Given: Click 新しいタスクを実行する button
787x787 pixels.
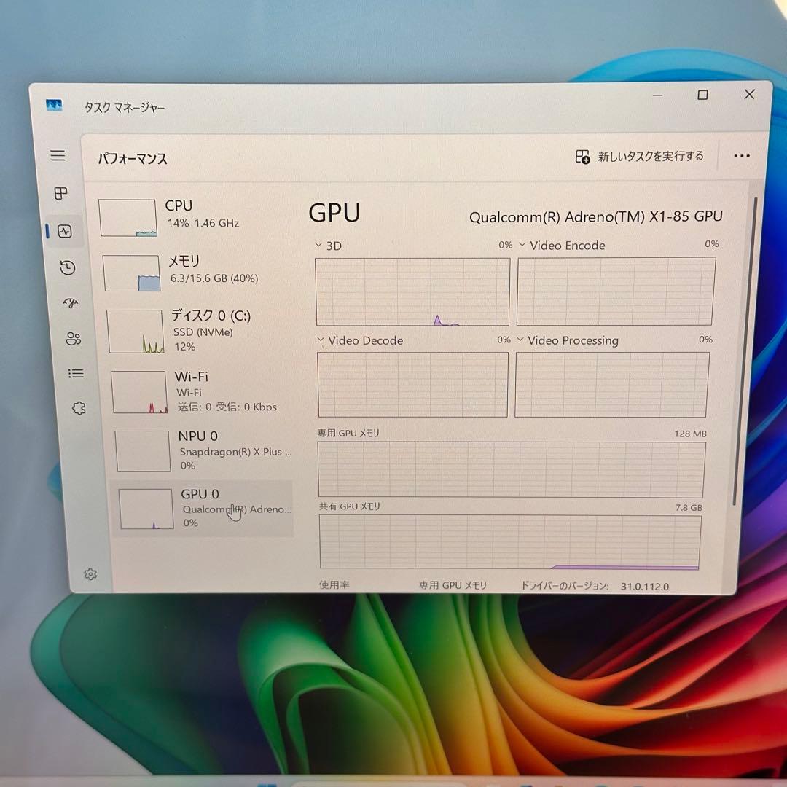Looking at the screenshot, I should (640, 157).
